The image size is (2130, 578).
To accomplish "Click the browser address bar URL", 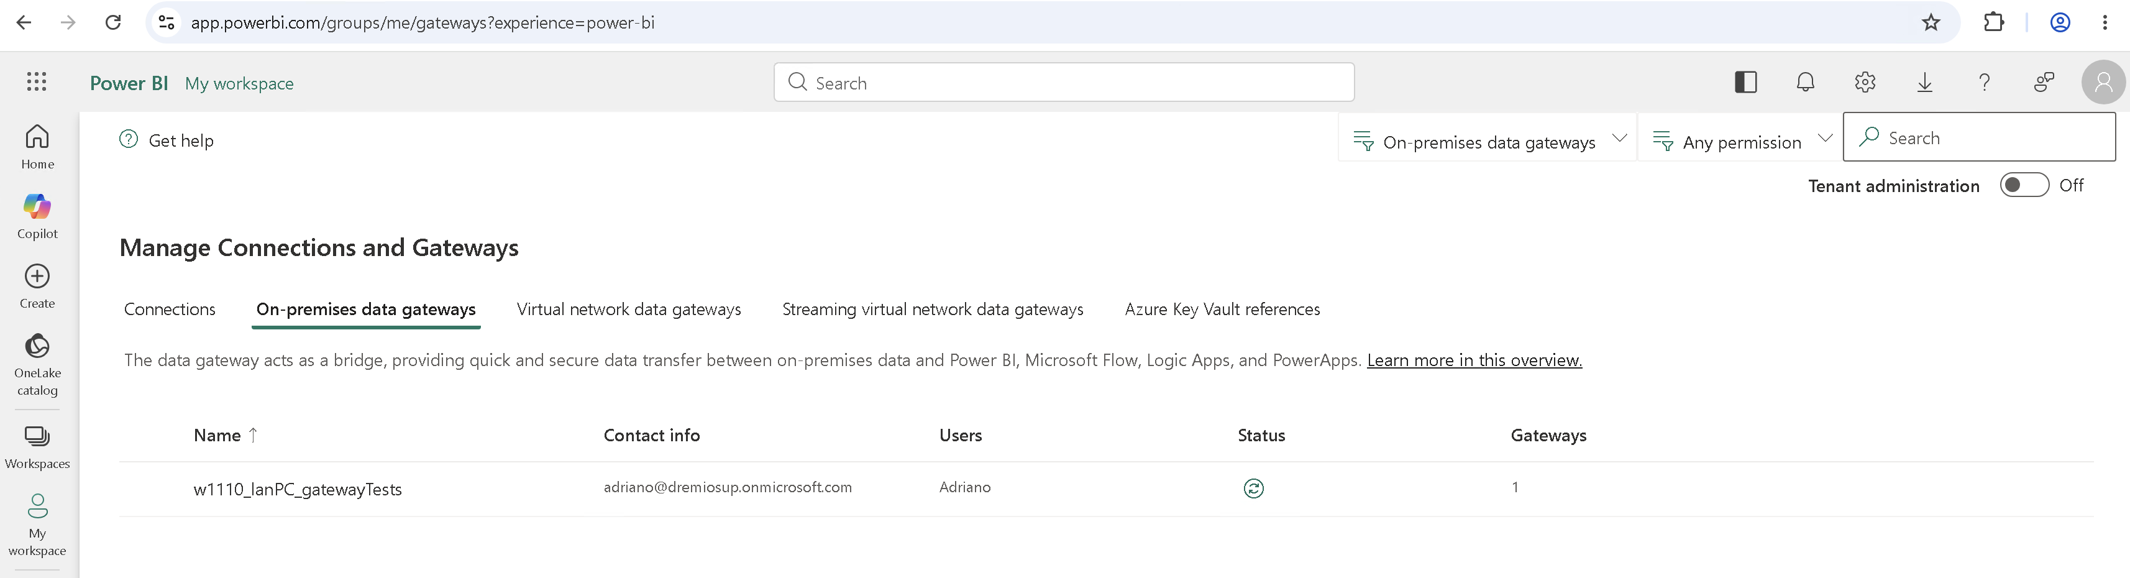I will pos(423,22).
